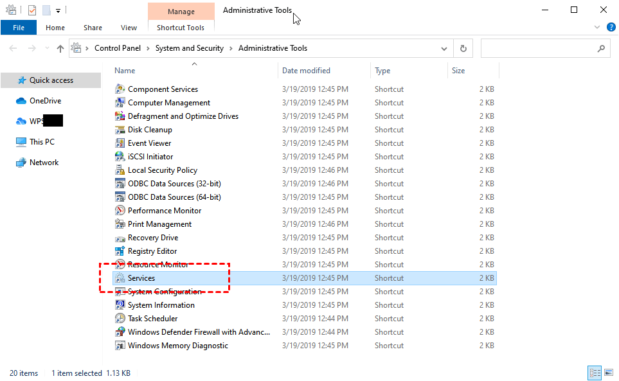Click the Registry Editor icon
This screenshot has height=381, width=619.
120,251
